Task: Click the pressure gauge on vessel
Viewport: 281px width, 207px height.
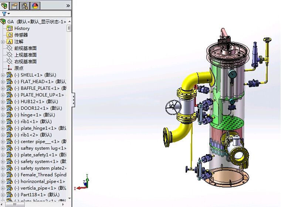Action: coord(232,74)
